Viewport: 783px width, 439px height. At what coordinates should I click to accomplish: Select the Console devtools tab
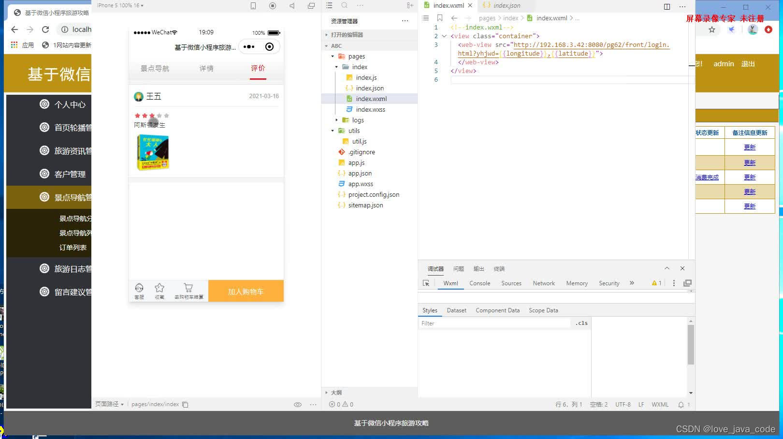pos(479,283)
